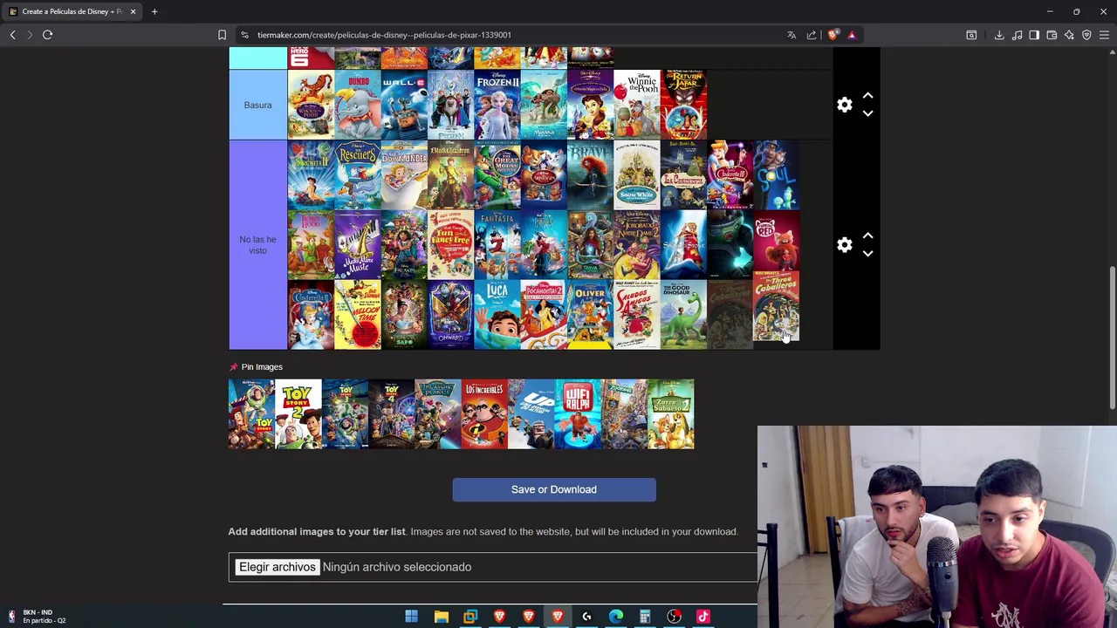
Task: Go back in browser history
Action: pos(12,35)
